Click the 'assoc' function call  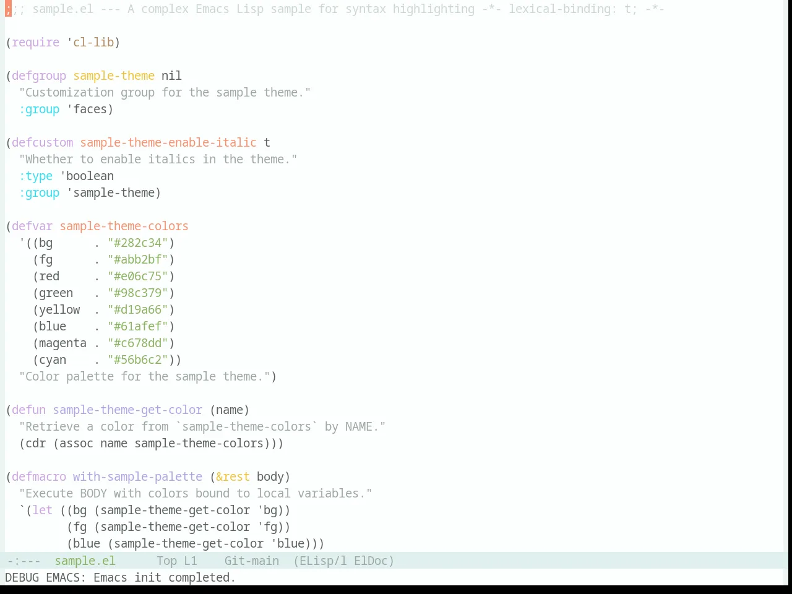click(x=77, y=443)
